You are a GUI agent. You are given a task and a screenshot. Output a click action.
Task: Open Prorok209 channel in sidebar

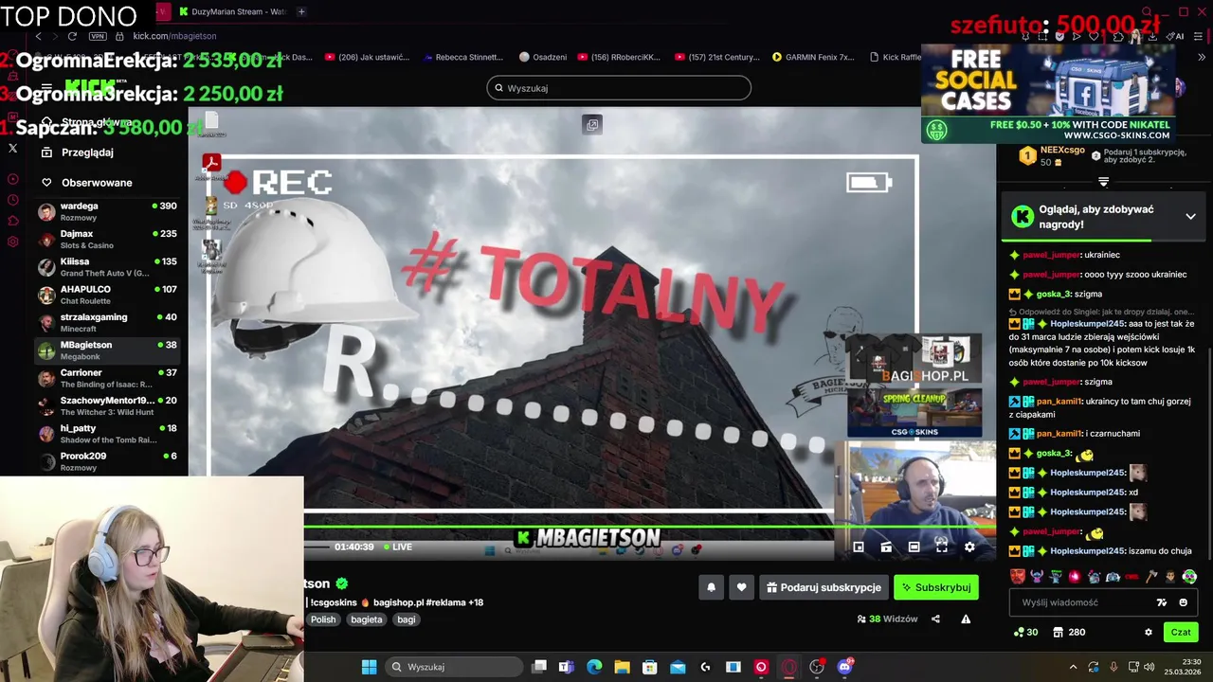click(x=108, y=461)
